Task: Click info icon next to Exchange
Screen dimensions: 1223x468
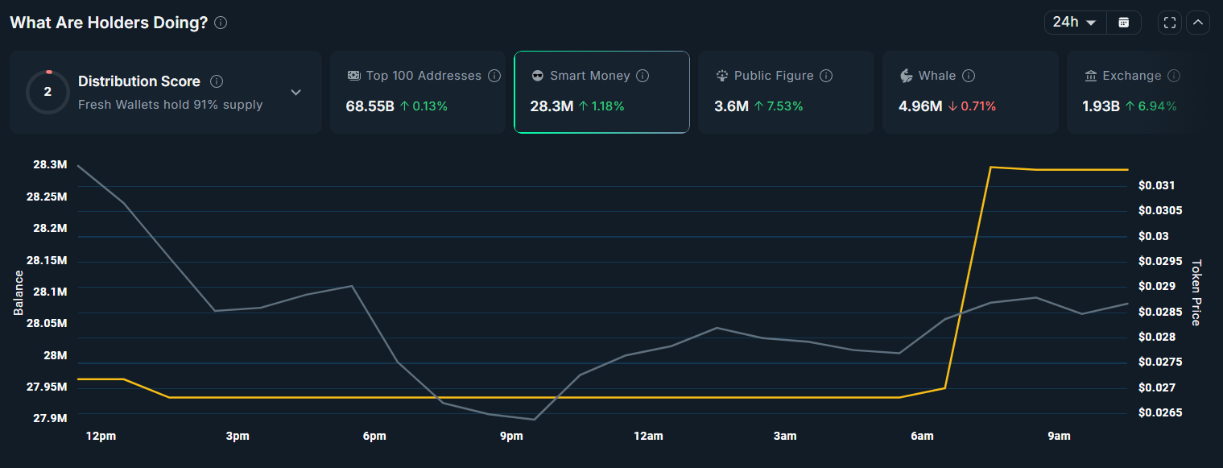Action: 1174,76
